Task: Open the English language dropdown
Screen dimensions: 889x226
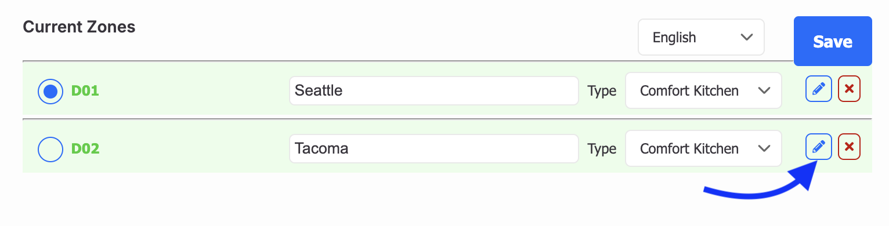Action: (x=701, y=38)
